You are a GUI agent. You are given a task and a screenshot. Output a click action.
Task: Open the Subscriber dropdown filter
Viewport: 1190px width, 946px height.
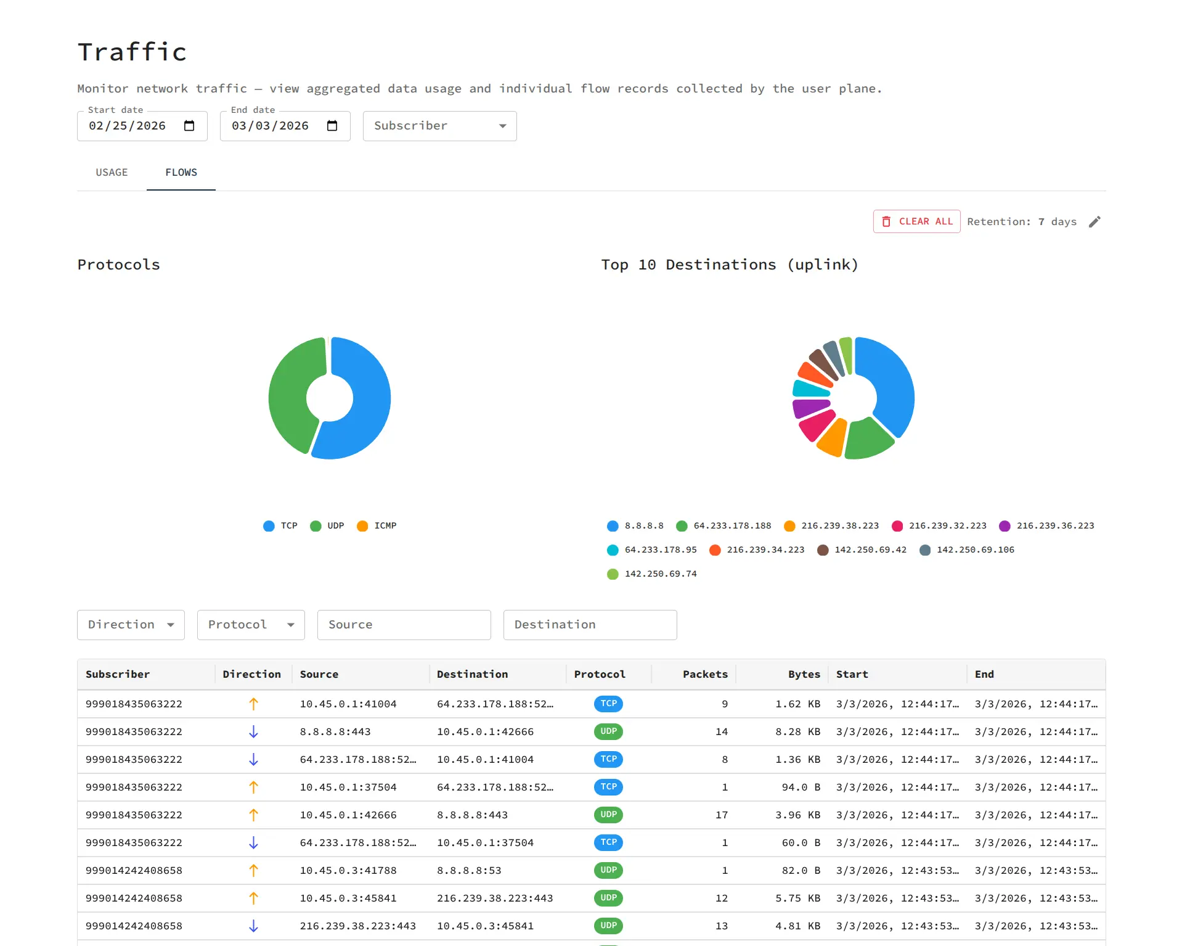tap(439, 126)
